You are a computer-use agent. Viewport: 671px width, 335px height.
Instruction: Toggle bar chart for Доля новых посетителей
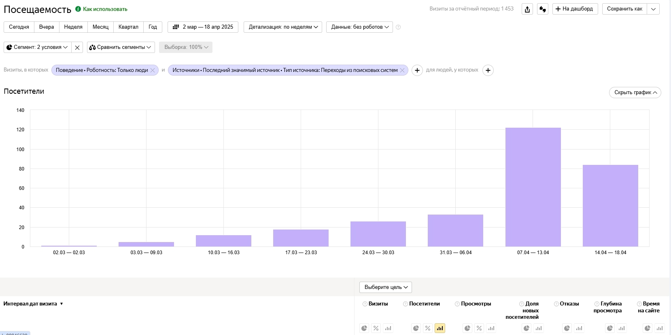point(539,328)
